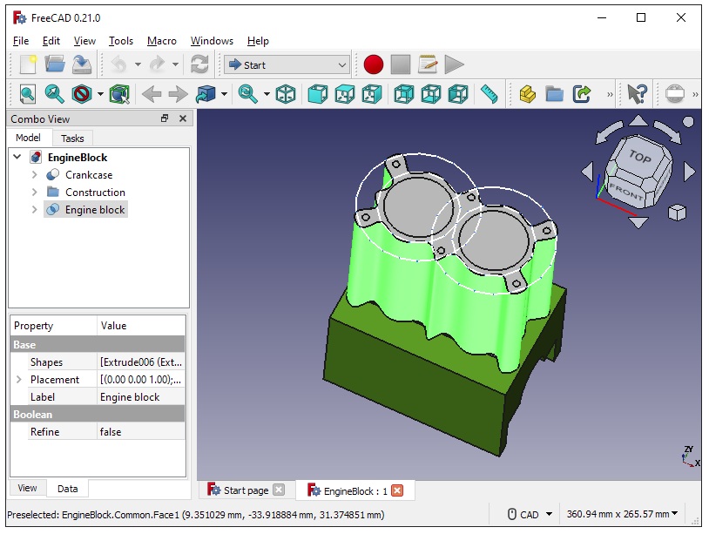This screenshot has height=534, width=709.
Task: Select the Construction folder in tree
Action: tap(95, 193)
